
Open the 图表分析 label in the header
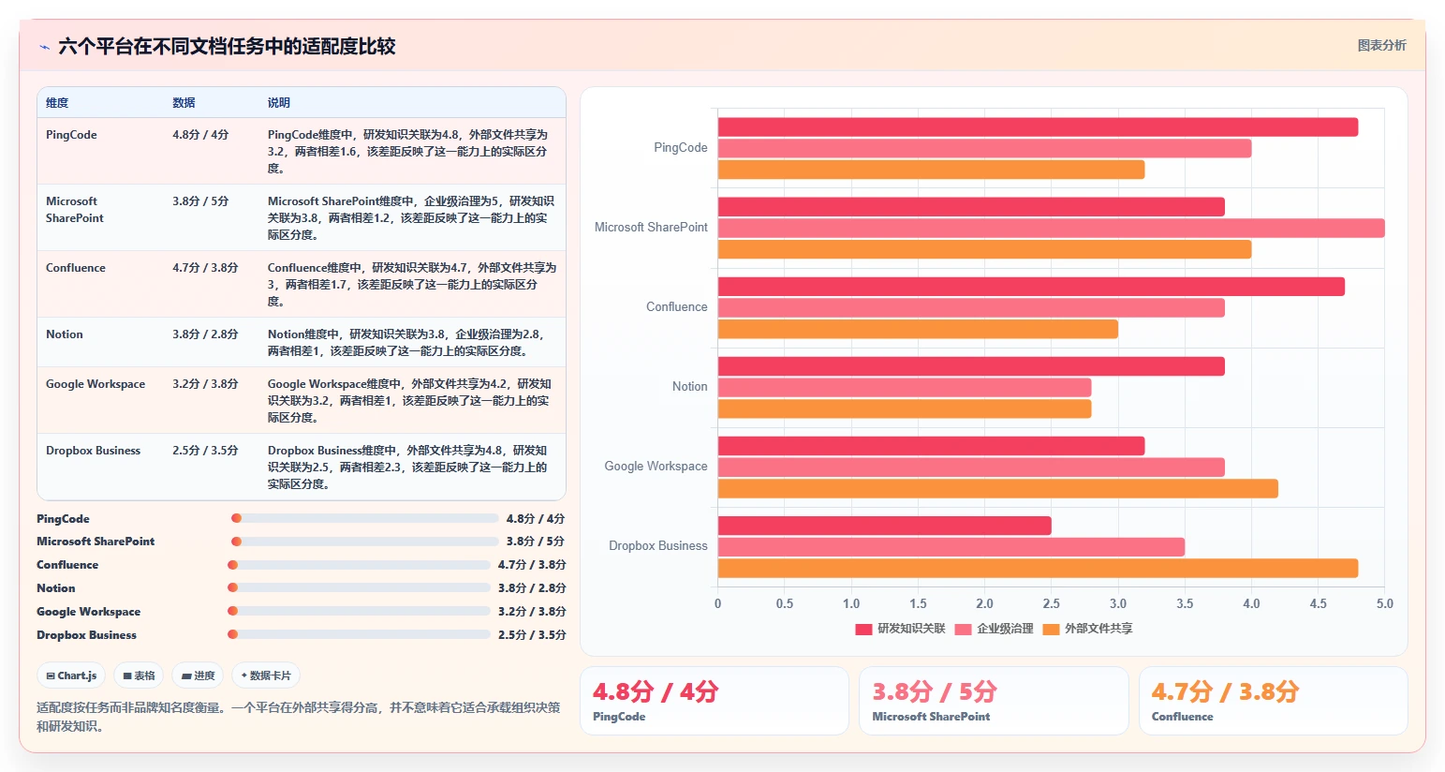click(x=1381, y=45)
